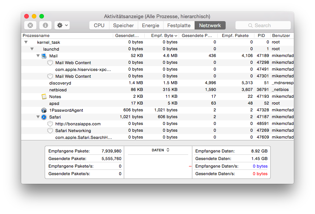Image resolution: width=315 pixels, height=214 pixels.
Task: Sort by Empf. Byte column header
Action: pos(162,35)
